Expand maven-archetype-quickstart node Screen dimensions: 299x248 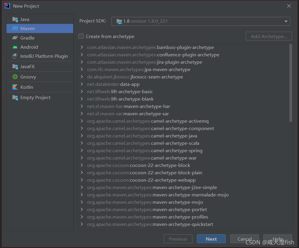82,224
